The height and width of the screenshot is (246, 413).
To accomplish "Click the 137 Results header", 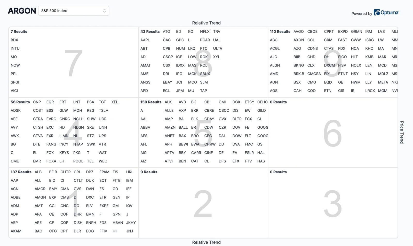I will [x=21, y=172].
